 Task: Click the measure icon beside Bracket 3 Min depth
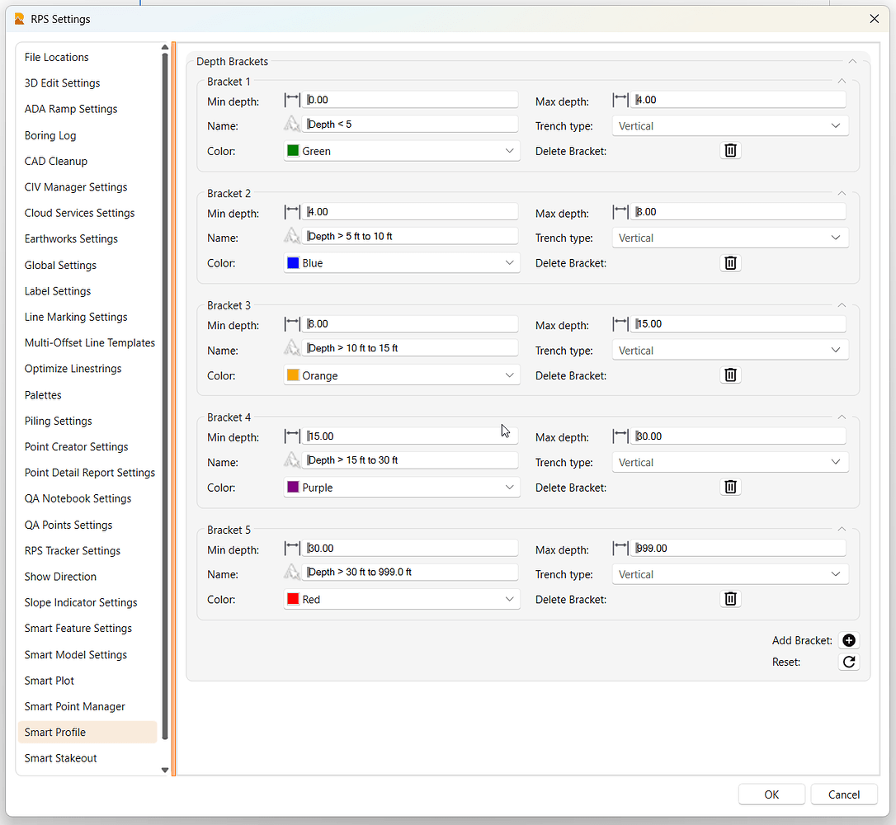tap(292, 324)
